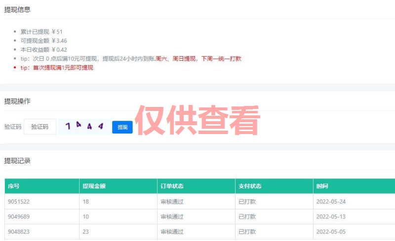
Task: Click the 可提现金额 ¥3.46 line
Action: coord(43,41)
